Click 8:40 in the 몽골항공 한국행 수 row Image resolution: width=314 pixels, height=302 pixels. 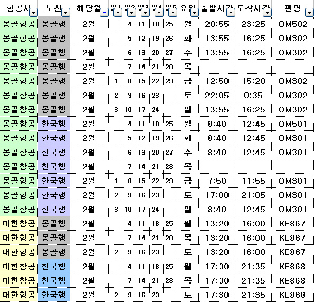(x=217, y=153)
